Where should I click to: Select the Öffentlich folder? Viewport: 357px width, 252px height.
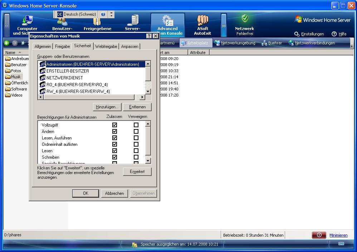point(16,83)
